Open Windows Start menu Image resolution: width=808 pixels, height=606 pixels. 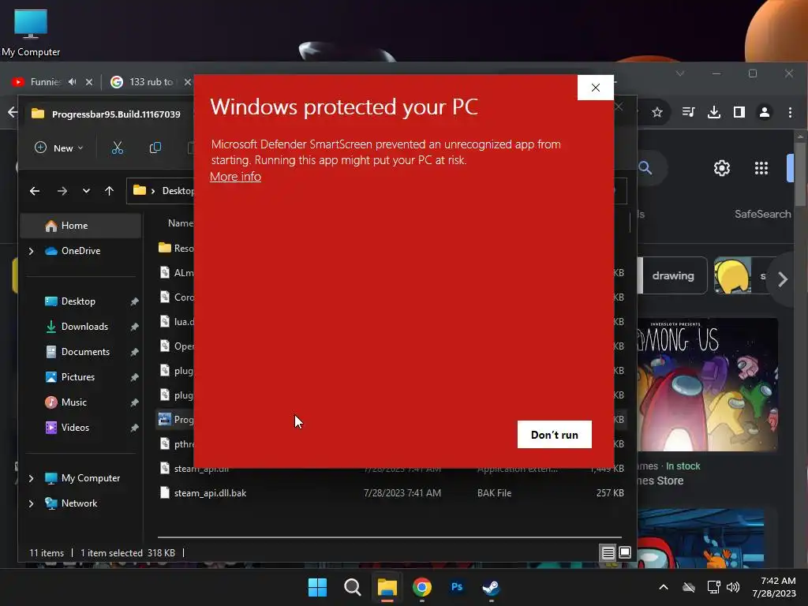click(317, 587)
